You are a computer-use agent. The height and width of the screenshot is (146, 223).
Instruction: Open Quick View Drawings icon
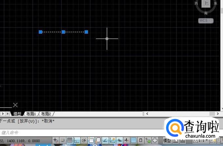[x=183, y=141]
